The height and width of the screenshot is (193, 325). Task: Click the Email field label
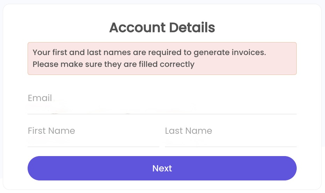(40, 98)
